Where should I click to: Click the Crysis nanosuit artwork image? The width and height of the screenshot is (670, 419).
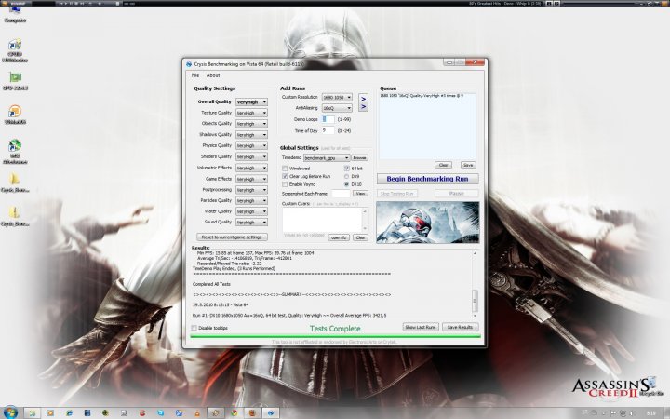pos(428,223)
